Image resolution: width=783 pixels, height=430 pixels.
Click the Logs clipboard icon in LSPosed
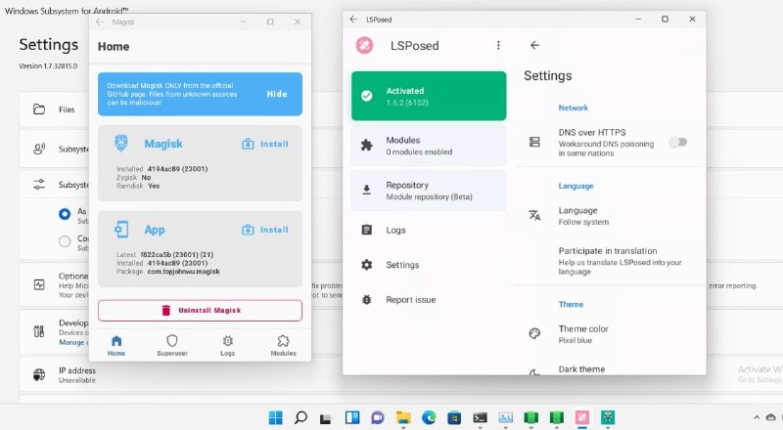[x=366, y=230]
